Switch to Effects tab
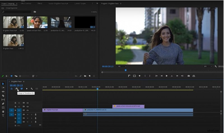The height and width of the screenshot is (133, 224). 40,3
